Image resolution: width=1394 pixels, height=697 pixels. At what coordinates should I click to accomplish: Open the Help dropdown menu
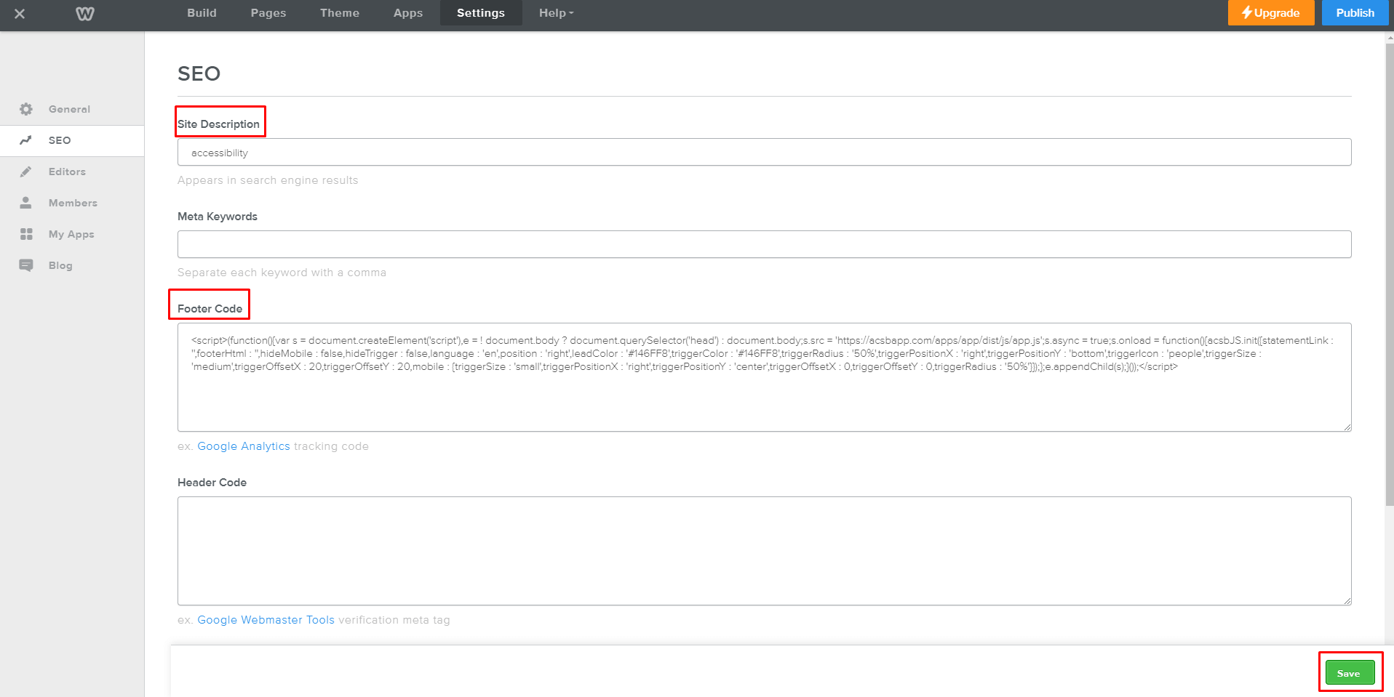[555, 12]
